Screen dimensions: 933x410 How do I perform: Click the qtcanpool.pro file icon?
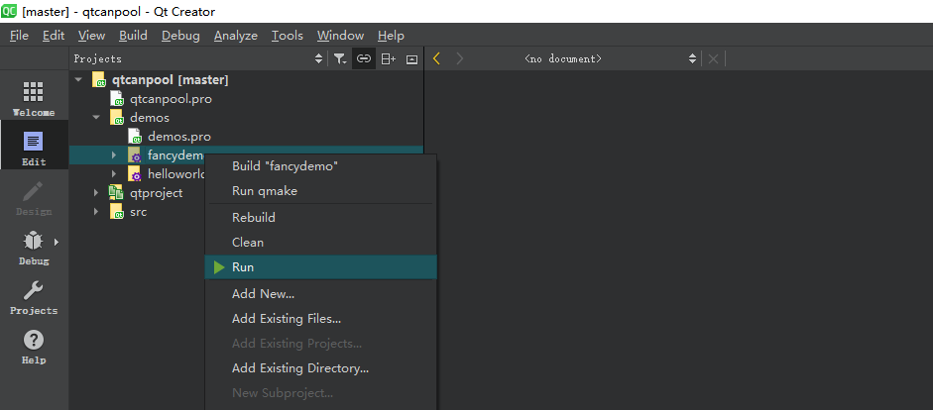[x=117, y=99]
